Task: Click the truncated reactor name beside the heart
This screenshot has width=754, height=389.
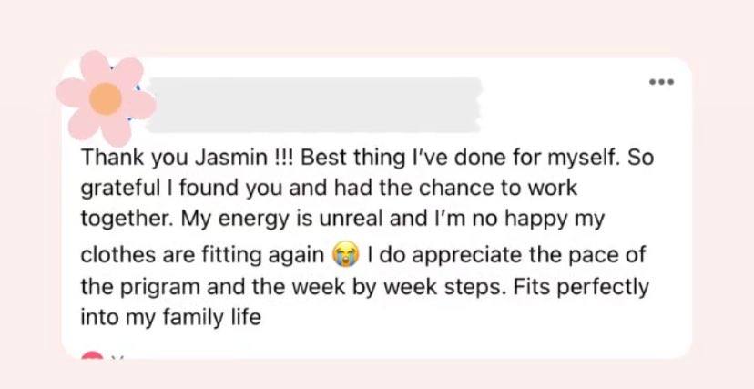Action: click(x=118, y=357)
